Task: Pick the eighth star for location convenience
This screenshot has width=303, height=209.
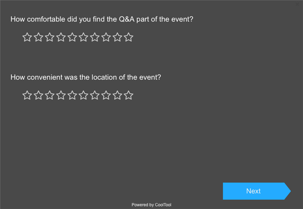Action: (x=106, y=95)
